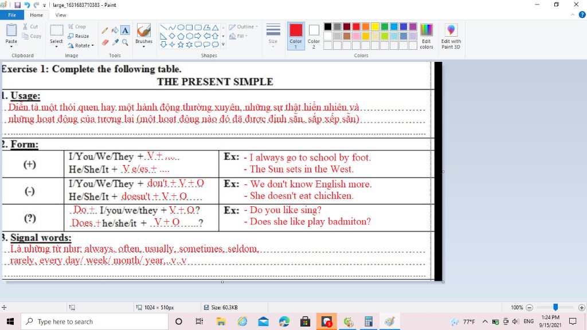Open File Explorer from the taskbar
Viewport: 587px width, 330px height.
pos(221,321)
